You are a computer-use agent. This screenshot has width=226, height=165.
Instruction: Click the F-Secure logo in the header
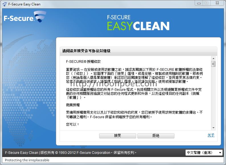[25, 17]
